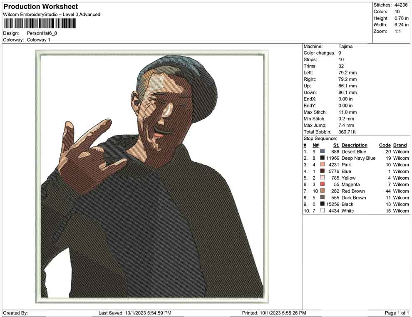The width and height of the screenshot is (412, 317).
Task: Click the swatch in the Blue row
Action: point(323,171)
